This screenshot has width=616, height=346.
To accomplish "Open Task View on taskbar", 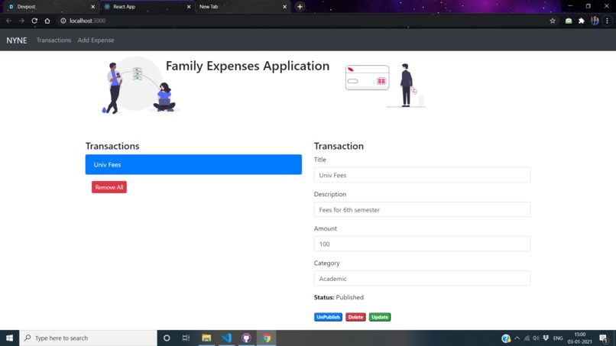I will pos(186,338).
